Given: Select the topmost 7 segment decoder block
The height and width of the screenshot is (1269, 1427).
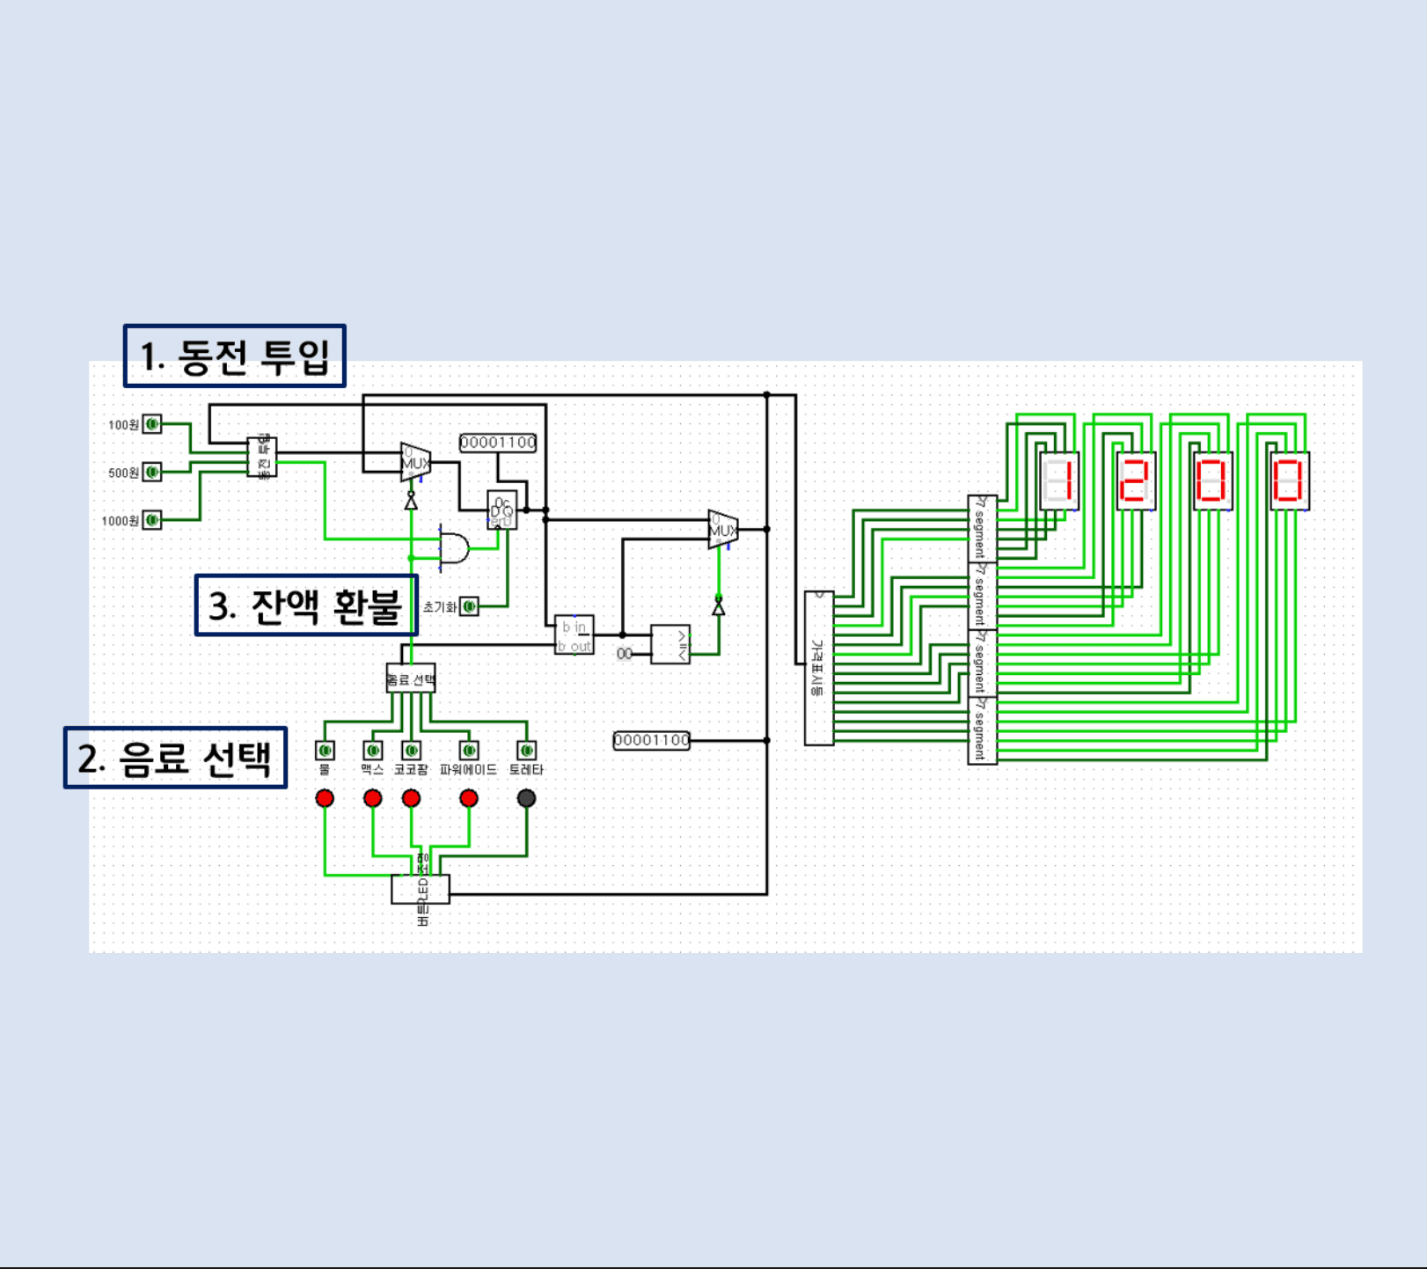Looking at the screenshot, I should 983,529.
